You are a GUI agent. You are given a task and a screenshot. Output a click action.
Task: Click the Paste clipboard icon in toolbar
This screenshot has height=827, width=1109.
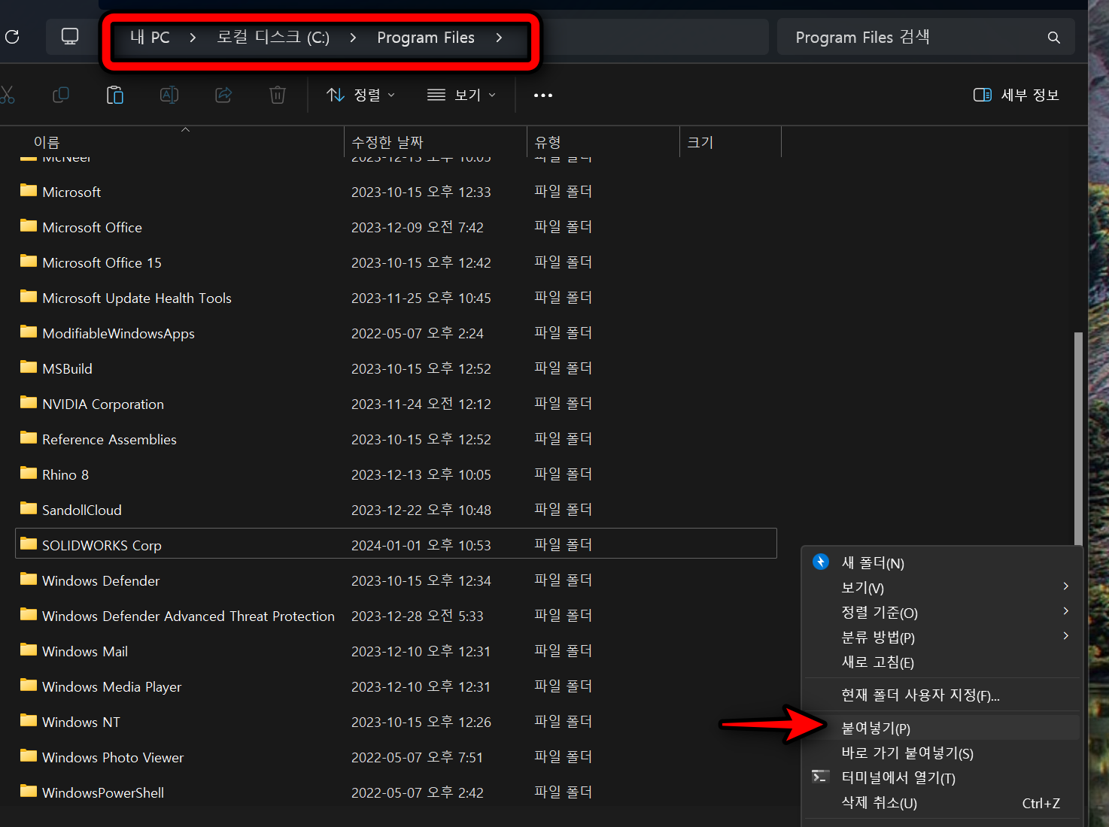coord(115,95)
